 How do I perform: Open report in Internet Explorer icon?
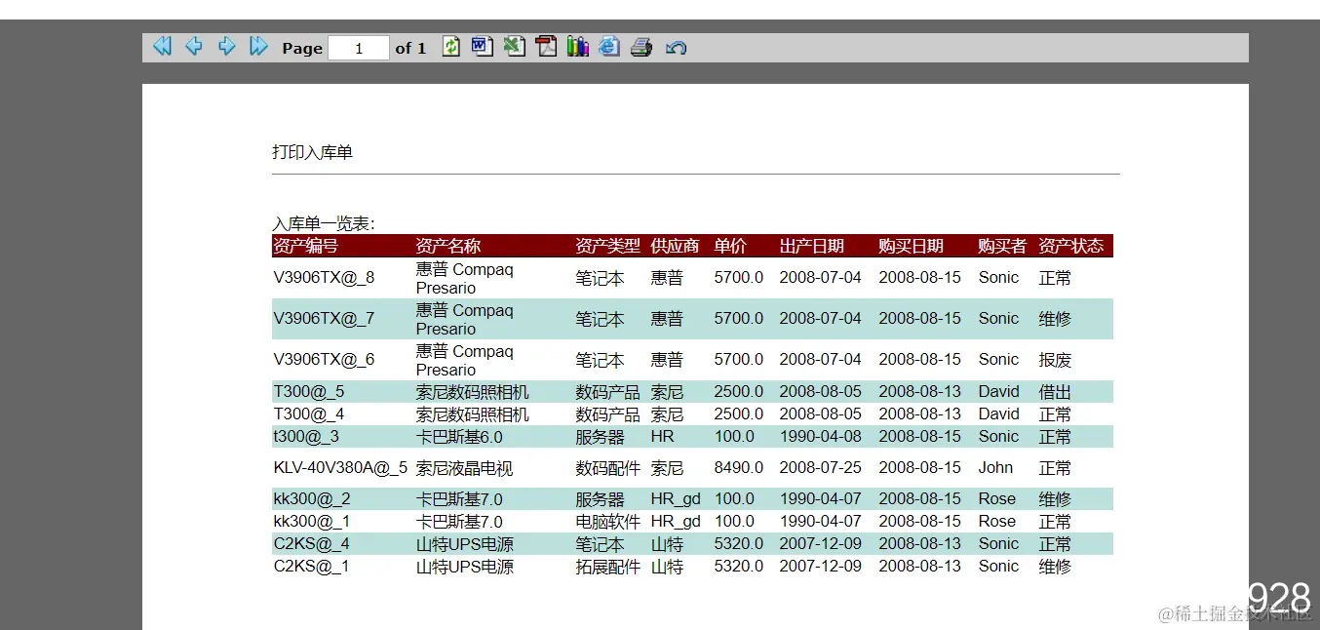tap(609, 46)
